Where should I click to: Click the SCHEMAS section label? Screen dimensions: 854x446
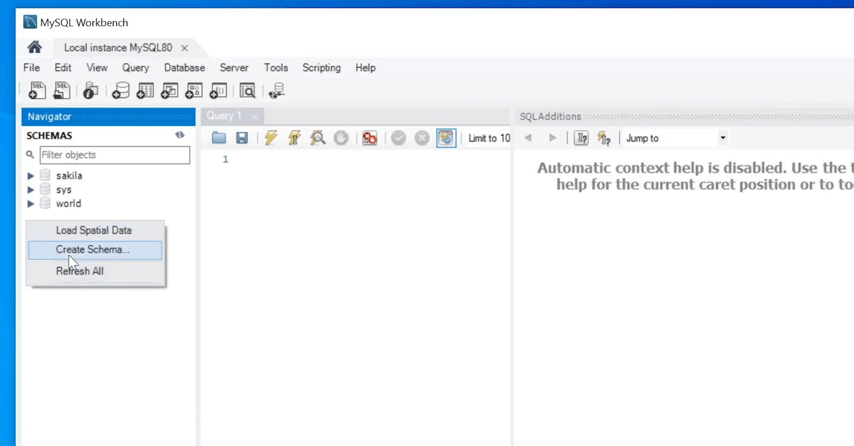tap(49, 136)
